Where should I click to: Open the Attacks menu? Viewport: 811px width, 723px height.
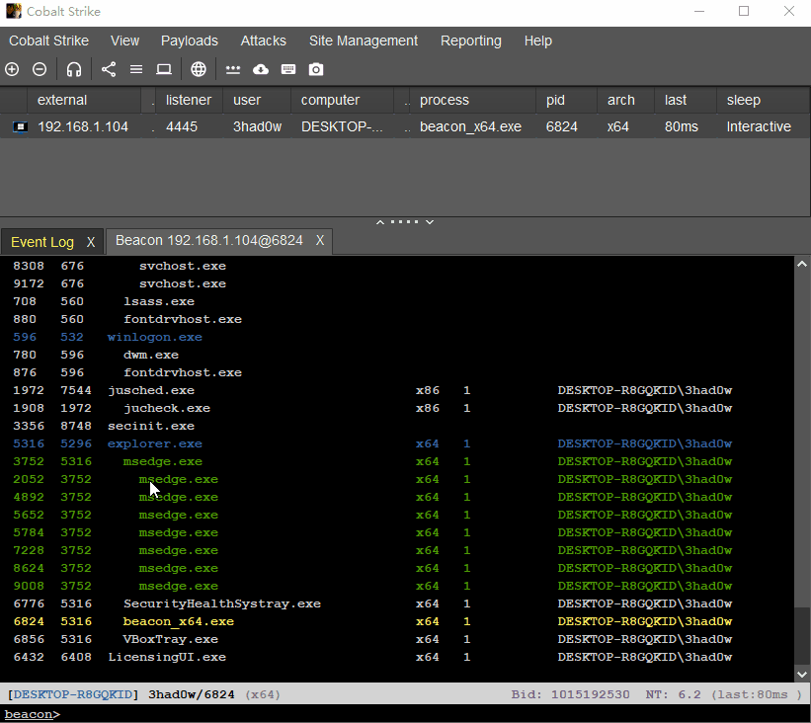point(264,40)
